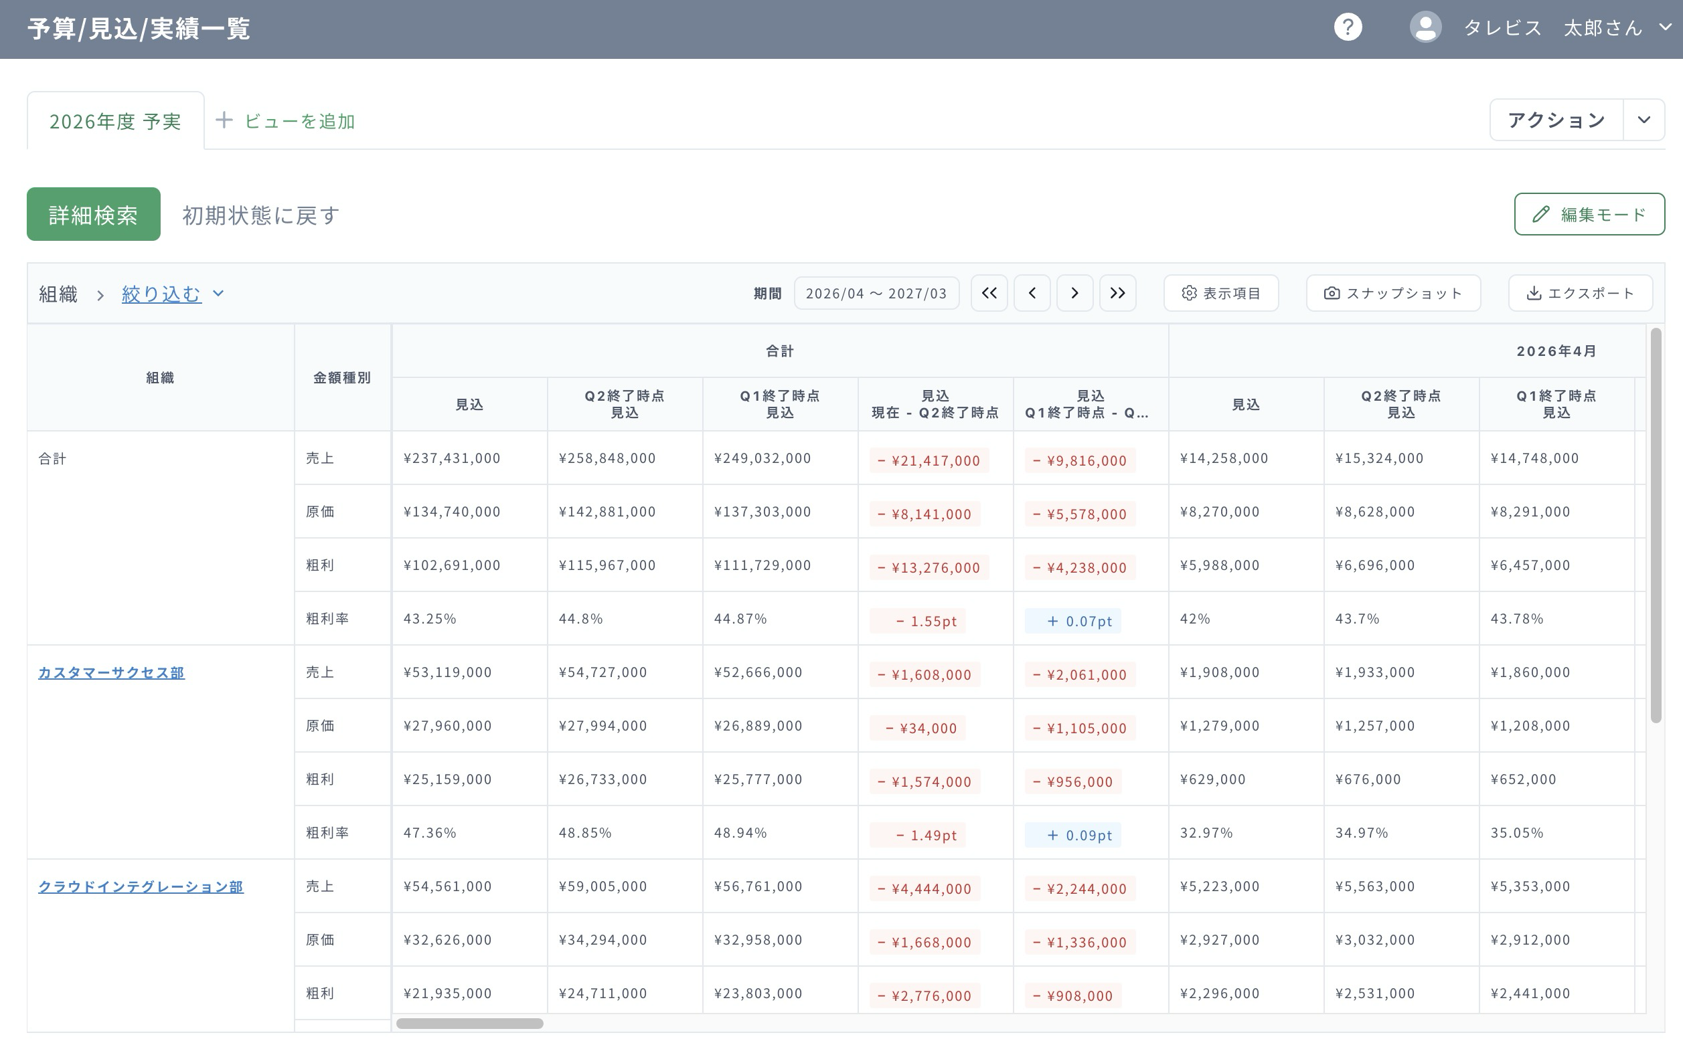1683x1045 pixels.
Task: Click the + 0.09pt badge
Action: click(x=1072, y=835)
